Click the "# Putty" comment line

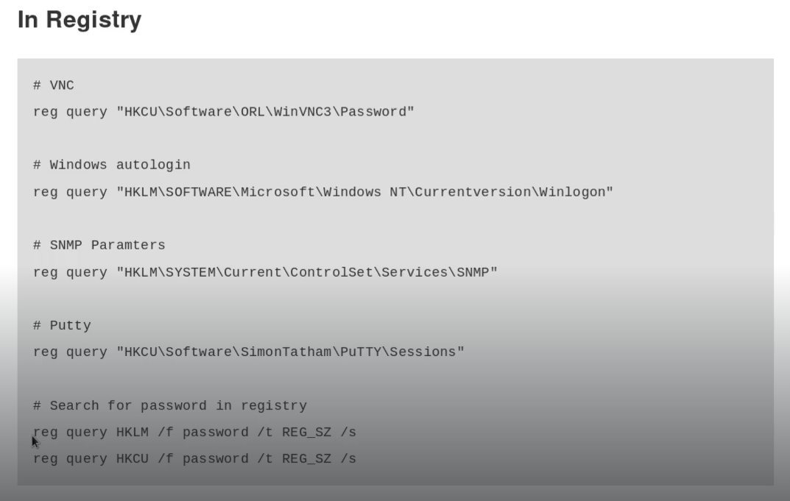pos(62,325)
